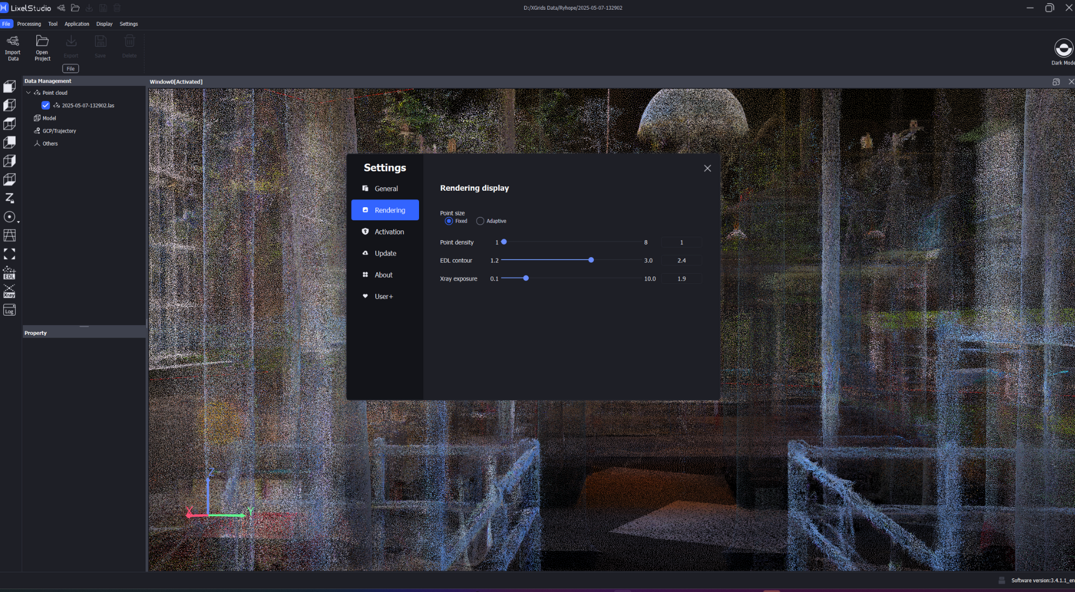Open the Processing menu

tap(29, 24)
